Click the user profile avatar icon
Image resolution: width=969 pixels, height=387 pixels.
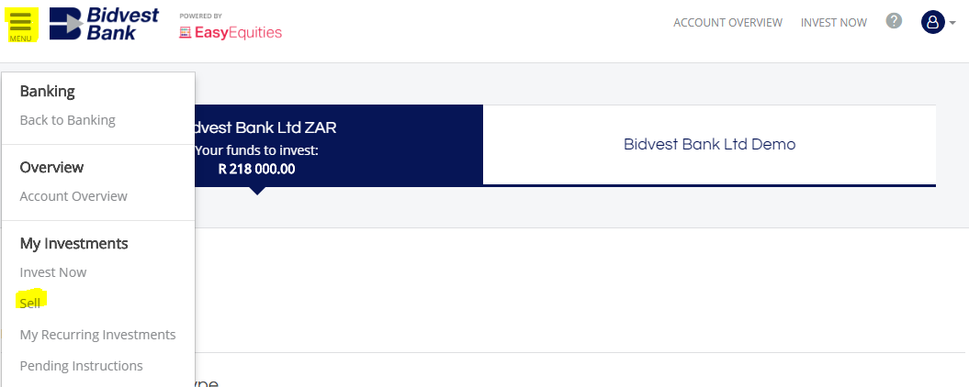932,22
